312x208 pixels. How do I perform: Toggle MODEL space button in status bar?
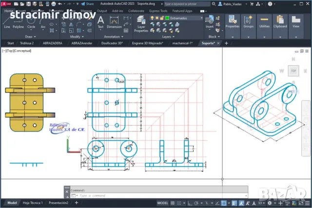[162, 203]
